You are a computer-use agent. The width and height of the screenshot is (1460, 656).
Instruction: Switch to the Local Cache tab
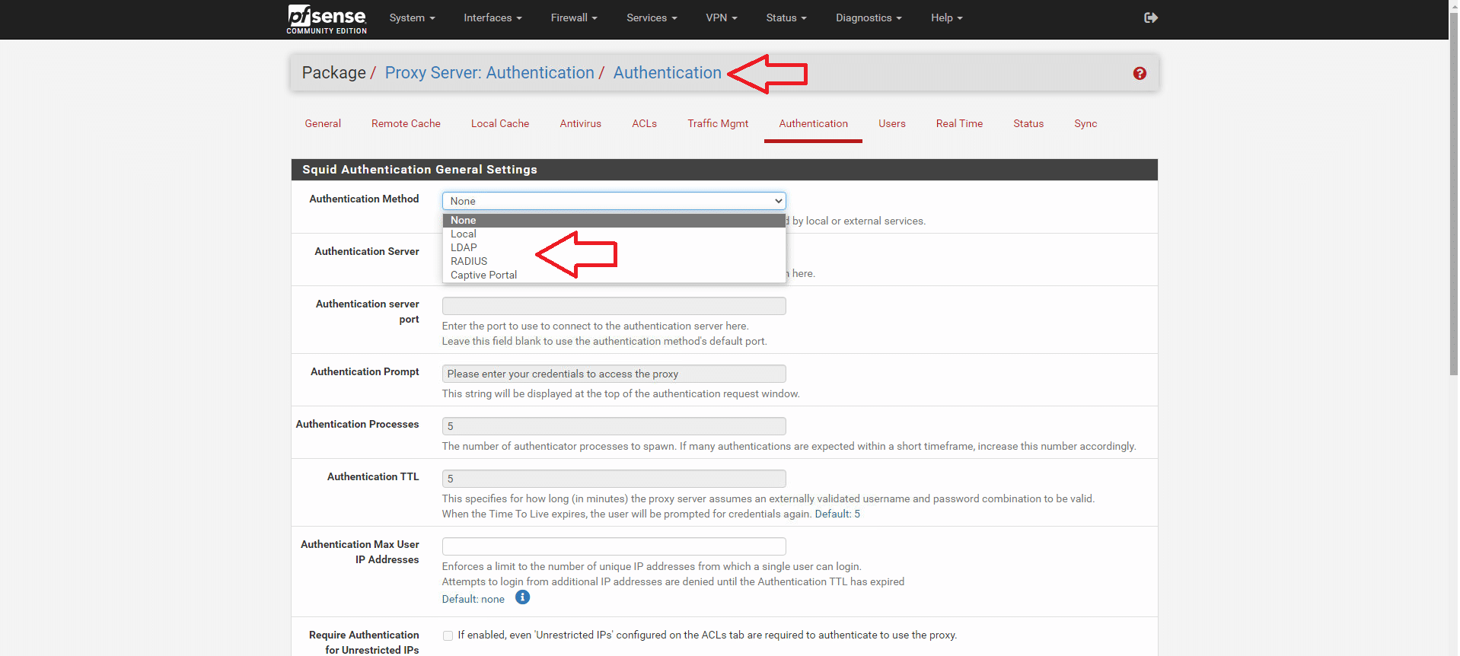(x=499, y=123)
